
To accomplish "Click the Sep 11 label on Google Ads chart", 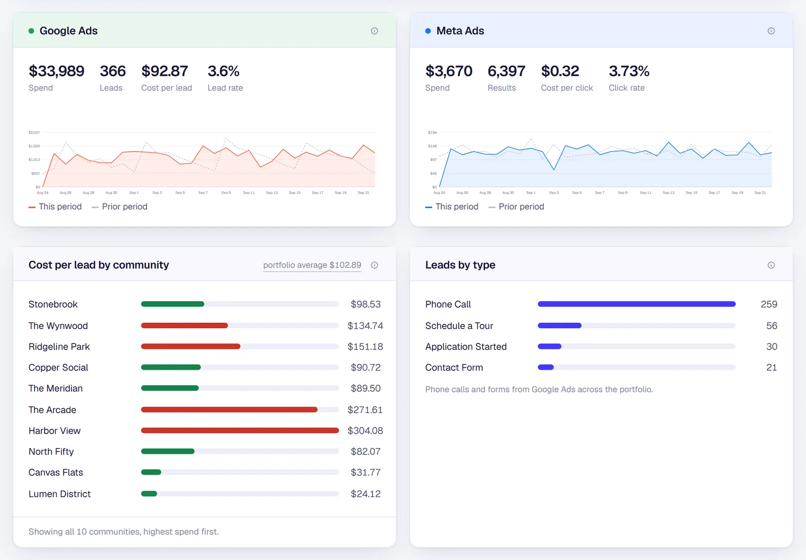I will coord(249,192).
